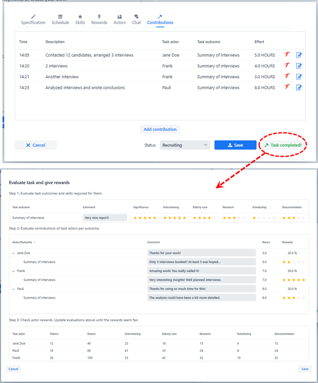The width and height of the screenshot is (318, 383).
Task: Set Research rating to fourth star
Action: pos(239,218)
